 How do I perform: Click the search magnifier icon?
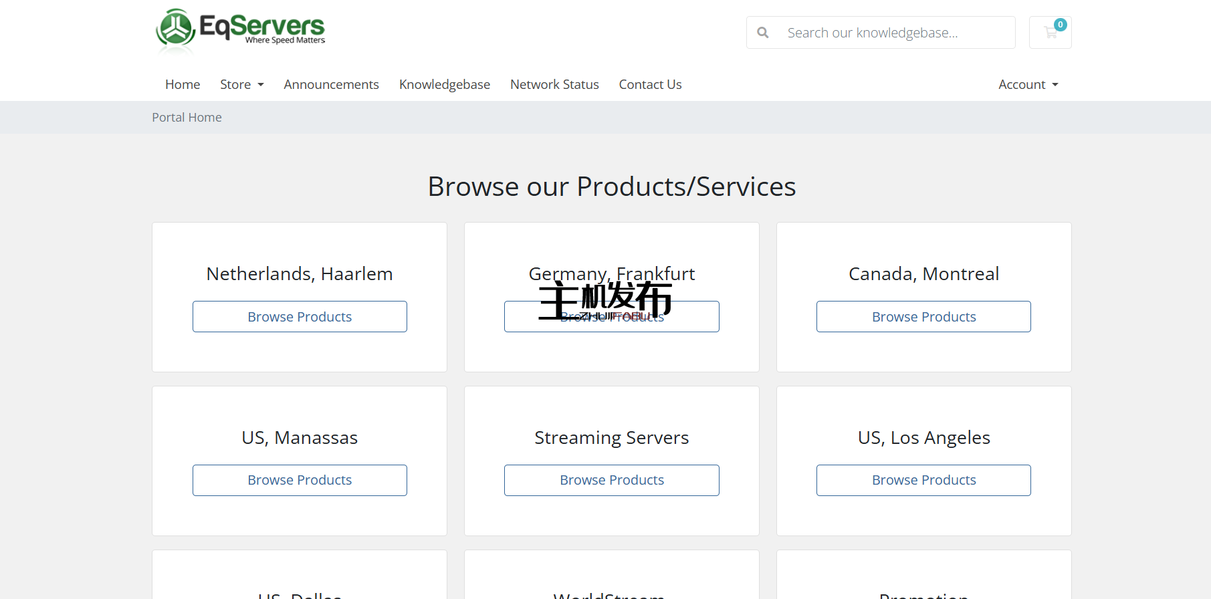[x=762, y=33]
